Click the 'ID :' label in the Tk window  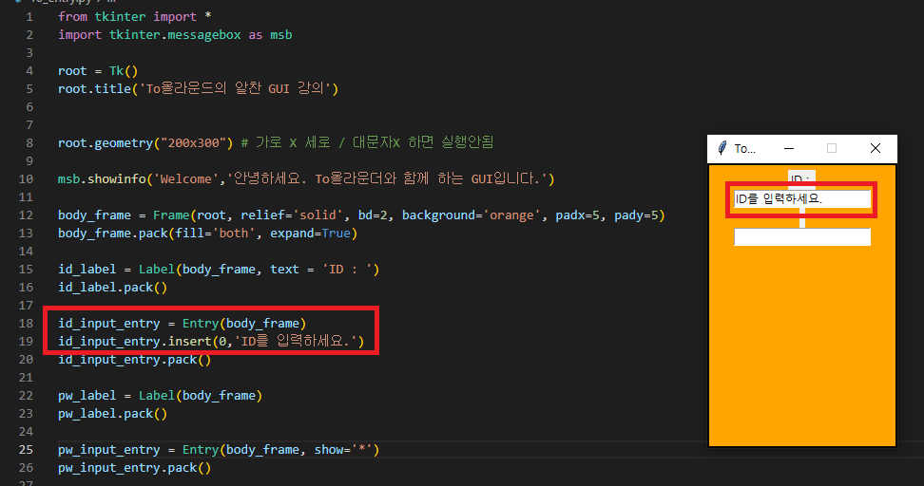point(801,178)
